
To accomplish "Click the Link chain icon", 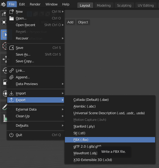I will (x=11, y=70).
